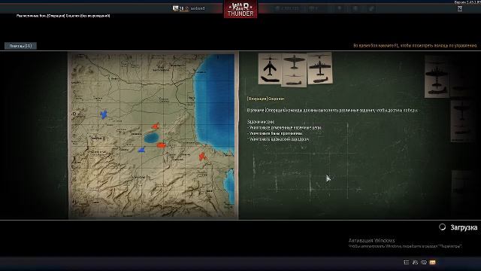Viewport: 481px width, 271px height.
Task: Click the blue marker in map's upper-left
Action: point(104,114)
